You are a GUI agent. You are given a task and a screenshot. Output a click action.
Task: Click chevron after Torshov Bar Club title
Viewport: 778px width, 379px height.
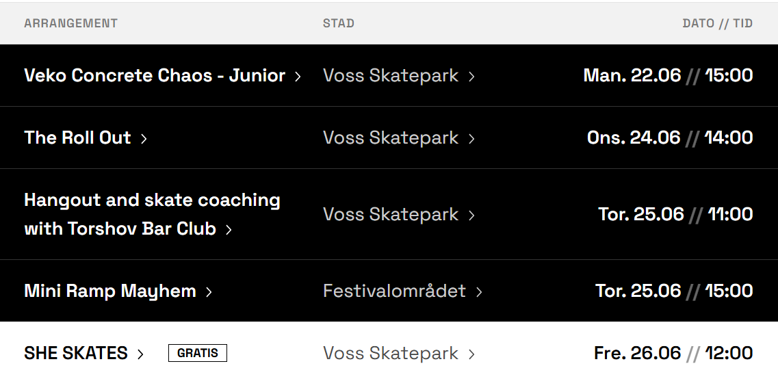229,230
